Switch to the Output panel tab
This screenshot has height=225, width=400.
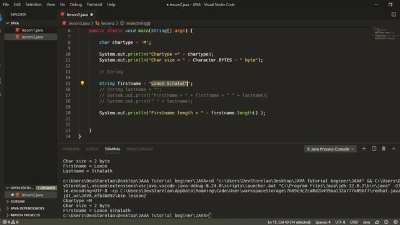point(92,149)
